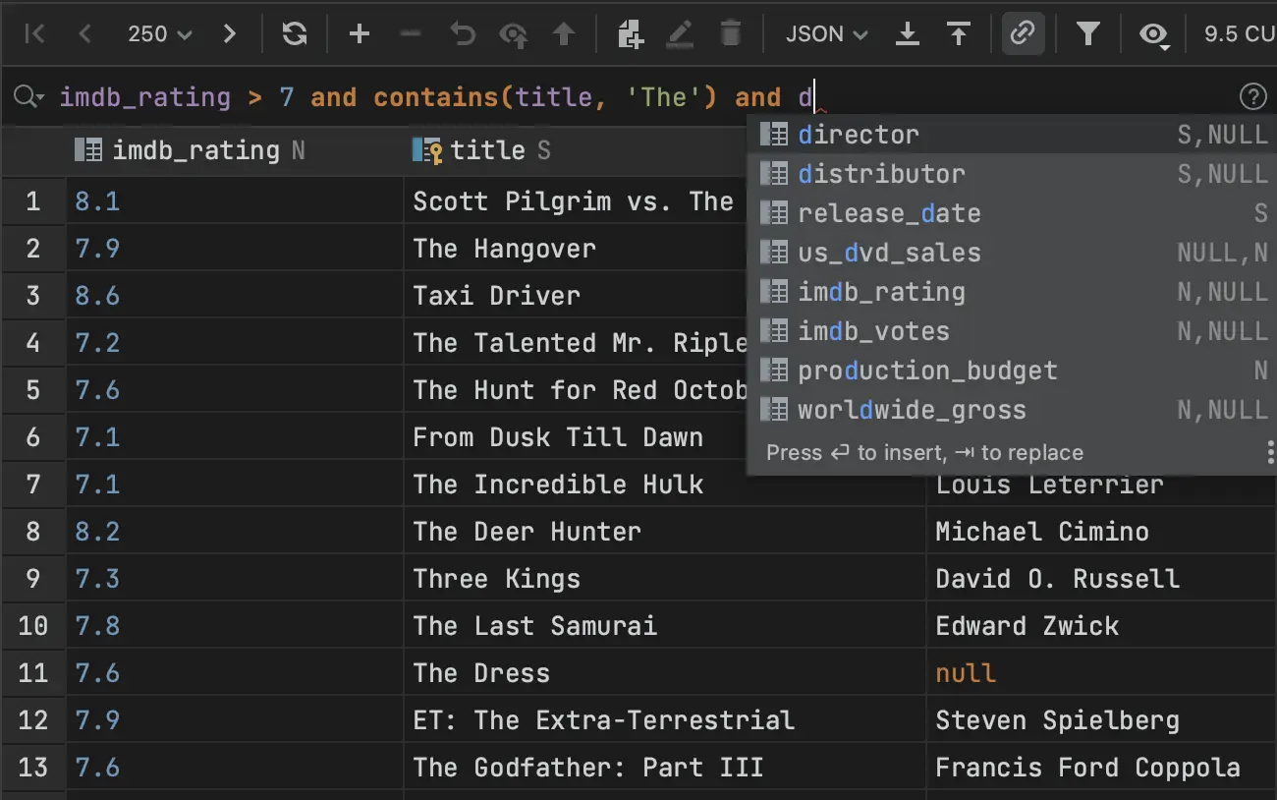Select title cell Taxi Driver
This screenshot has width=1277, height=800.
(576, 296)
